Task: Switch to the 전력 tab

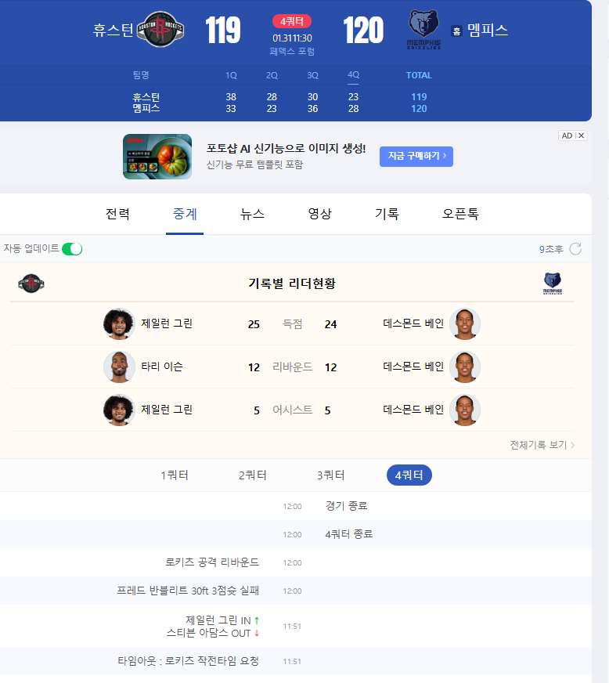Action: coord(117,214)
